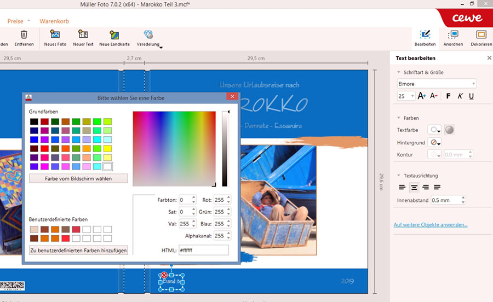Click the Neue Landkarte map icon

tap(114, 35)
